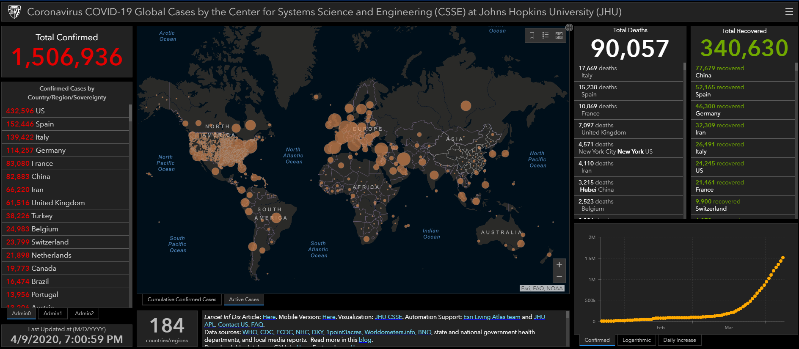
Task: Expand the map to fullscreen
Action: pyautogui.click(x=569, y=27)
